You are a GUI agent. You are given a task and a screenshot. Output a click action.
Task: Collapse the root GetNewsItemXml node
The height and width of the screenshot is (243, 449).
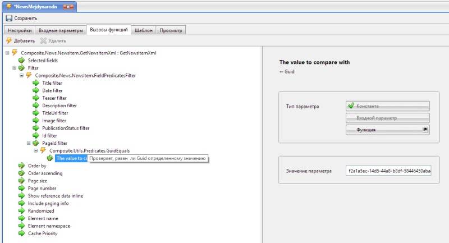coord(7,53)
